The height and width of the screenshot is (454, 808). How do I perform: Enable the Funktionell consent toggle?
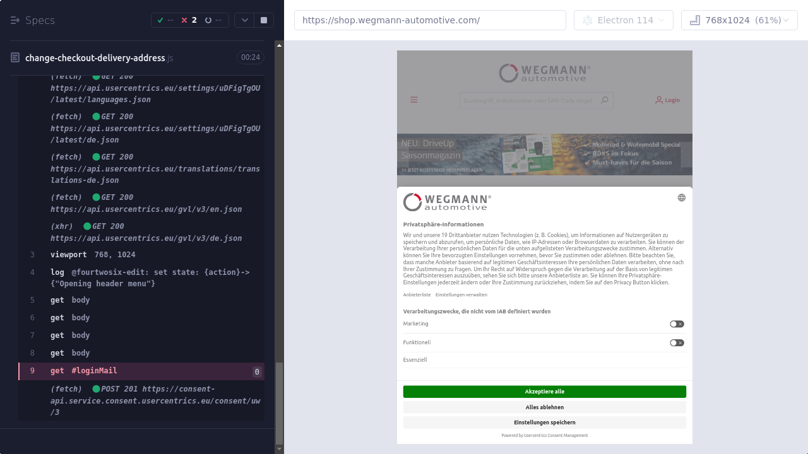pyautogui.click(x=677, y=343)
